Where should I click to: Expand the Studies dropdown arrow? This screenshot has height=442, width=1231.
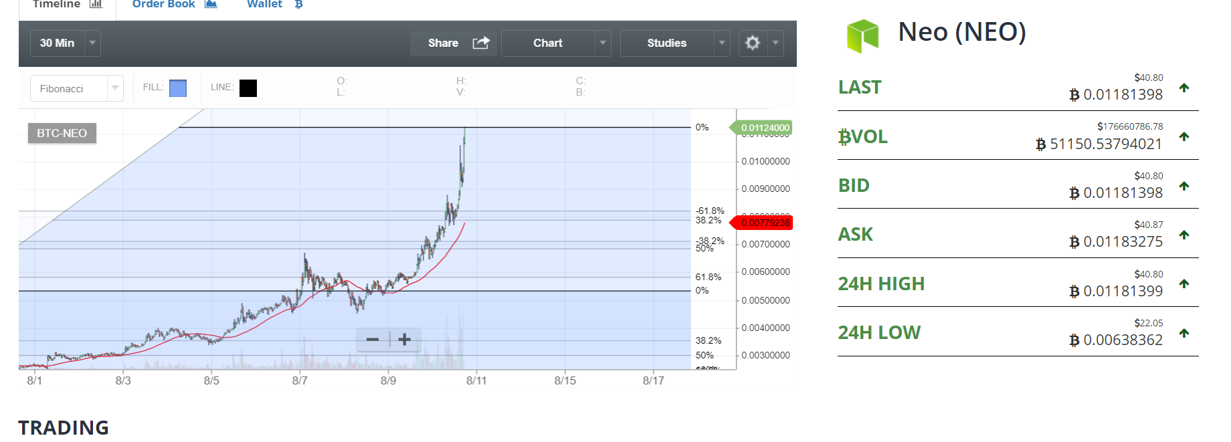click(722, 43)
